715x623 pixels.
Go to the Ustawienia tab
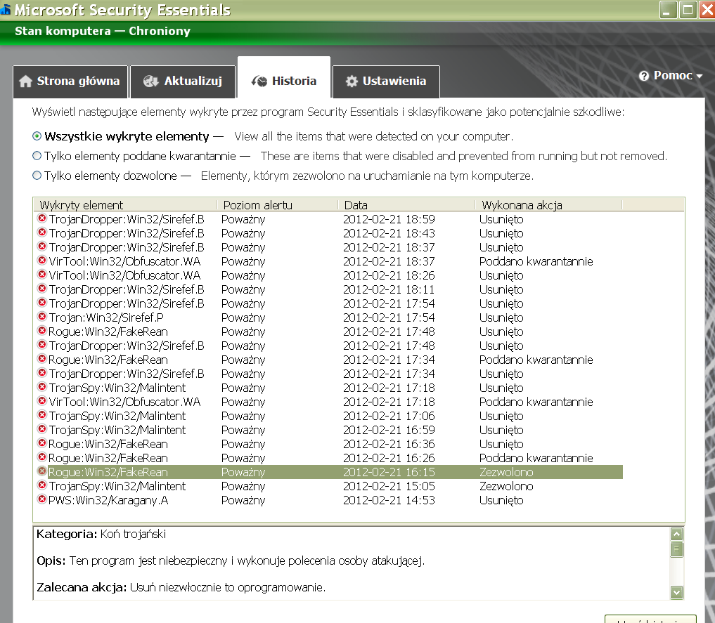pos(386,81)
